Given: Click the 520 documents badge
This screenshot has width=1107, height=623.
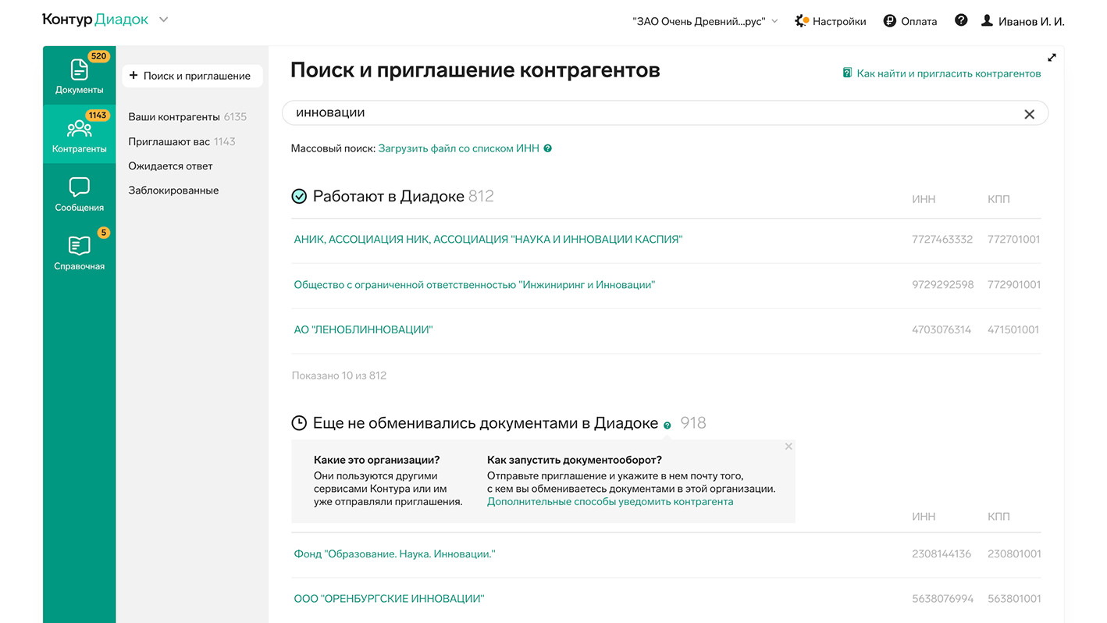Looking at the screenshot, I should [98, 56].
